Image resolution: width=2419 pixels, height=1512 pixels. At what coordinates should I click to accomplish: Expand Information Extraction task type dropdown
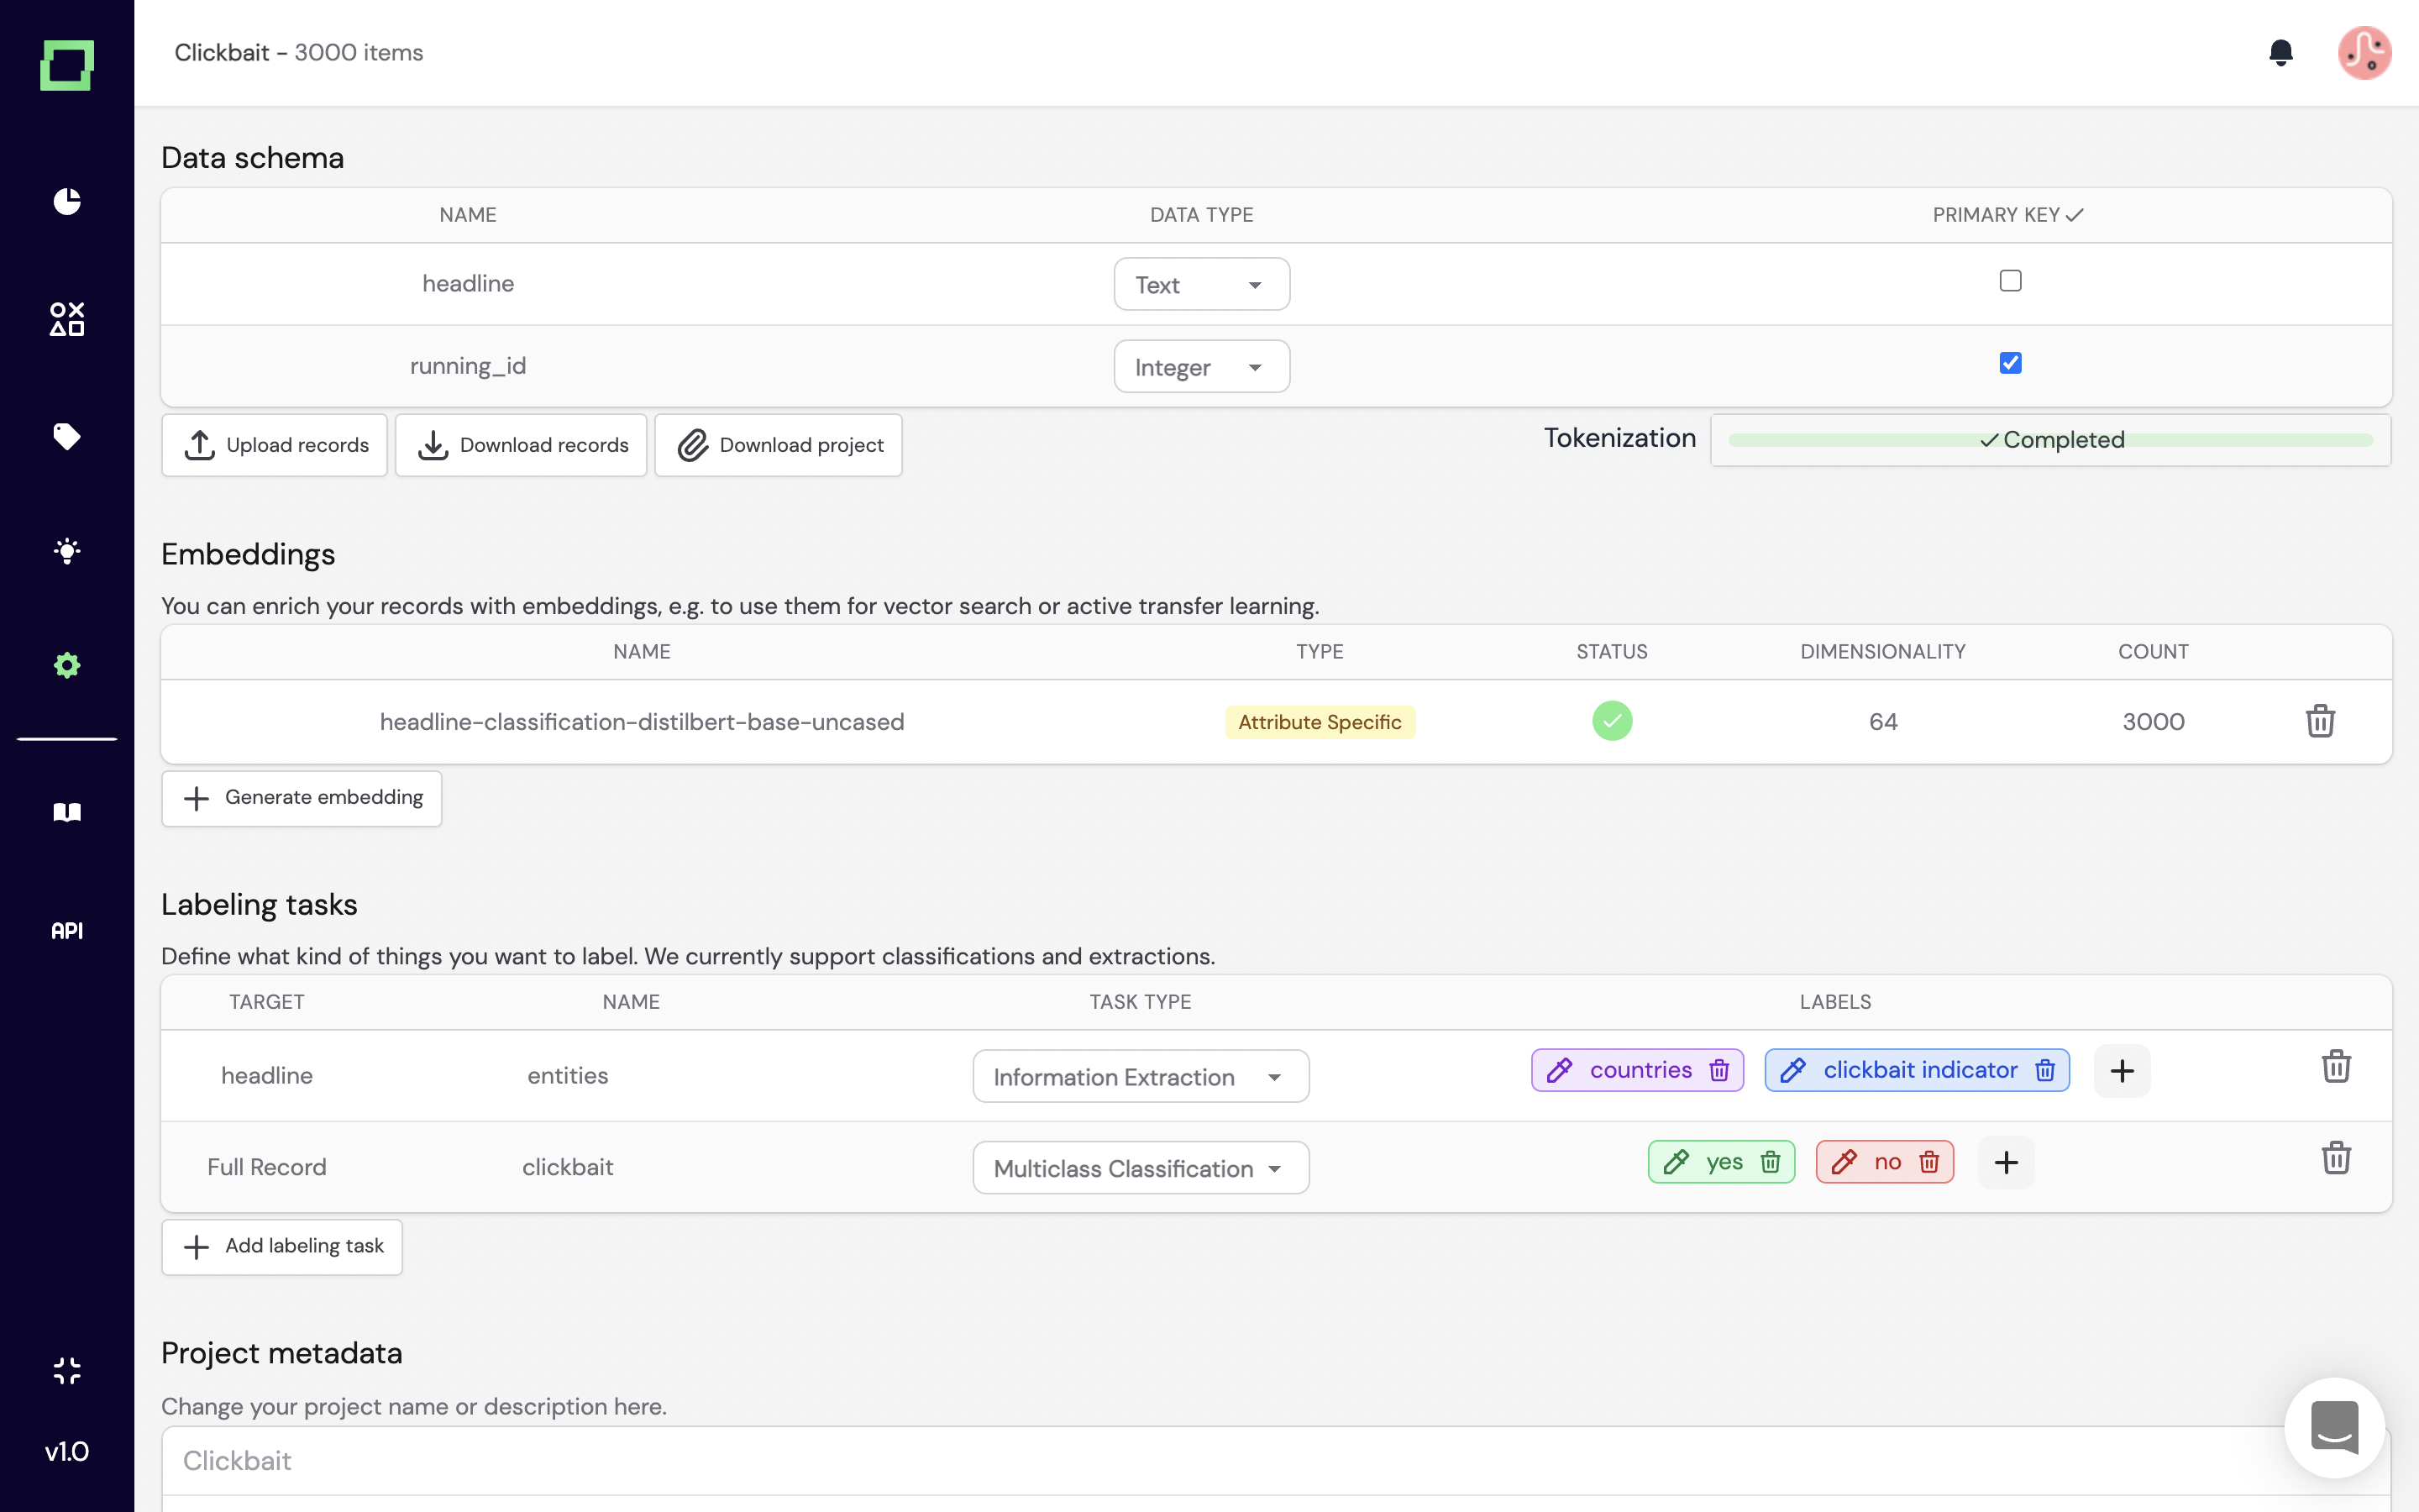[1140, 1077]
